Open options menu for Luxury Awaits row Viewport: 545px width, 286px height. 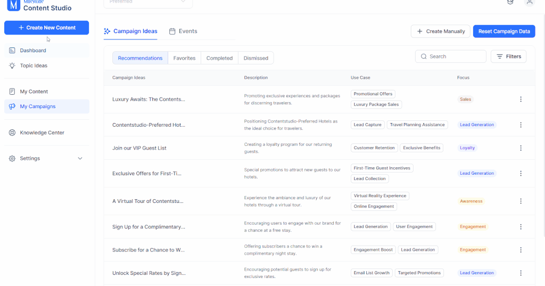point(521,99)
